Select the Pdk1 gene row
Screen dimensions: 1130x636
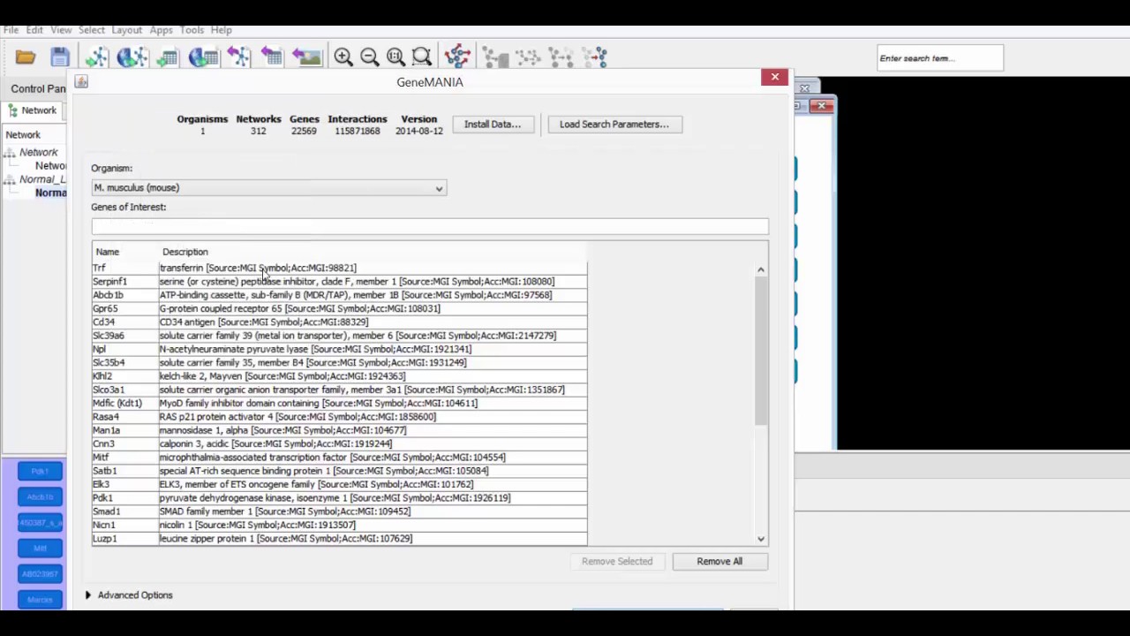coord(339,498)
